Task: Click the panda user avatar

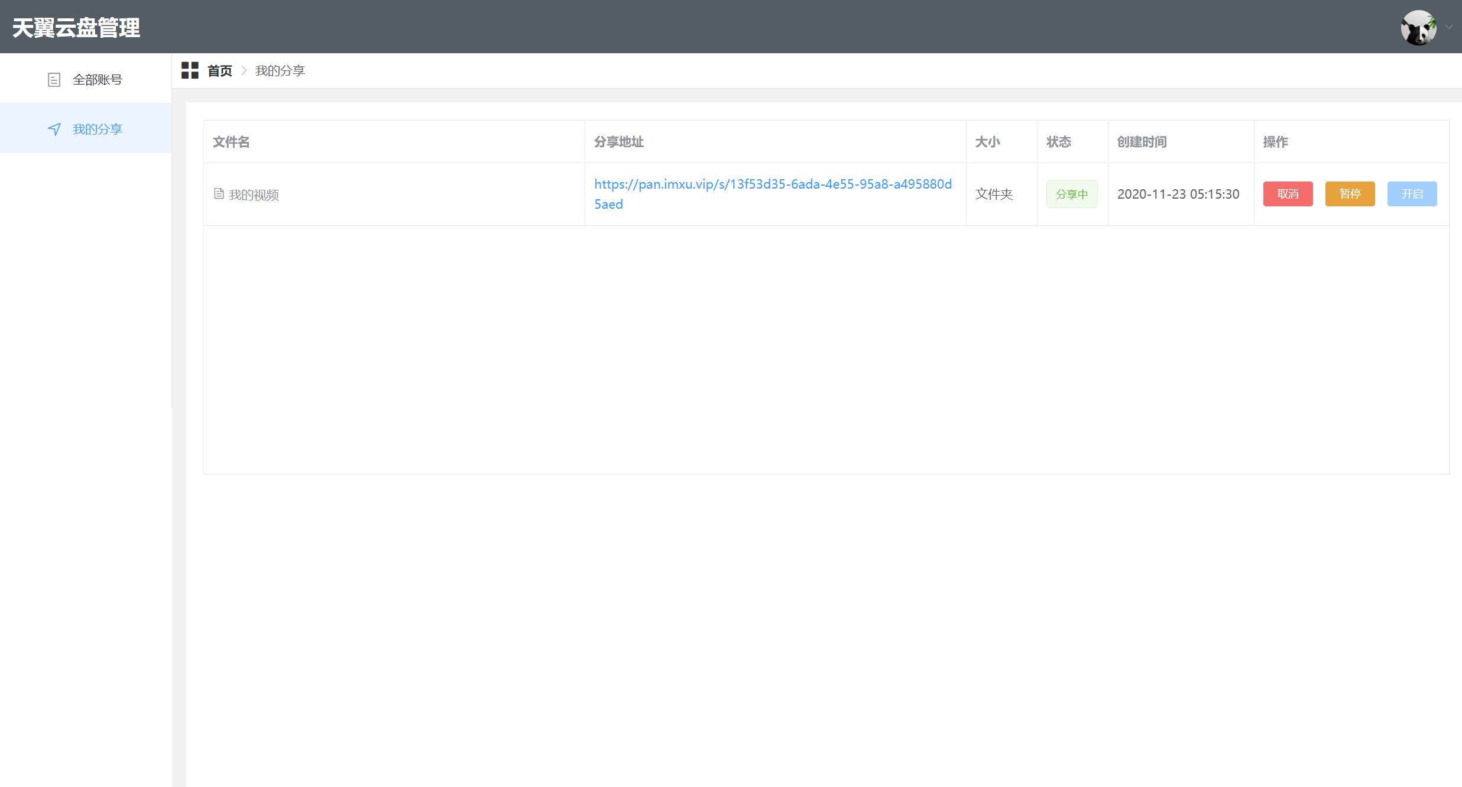Action: tap(1418, 27)
